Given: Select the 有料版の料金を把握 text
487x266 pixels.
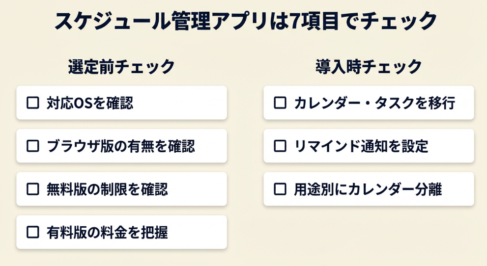Looking at the screenshot, I should pyautogui.click(x=107, y=232).
